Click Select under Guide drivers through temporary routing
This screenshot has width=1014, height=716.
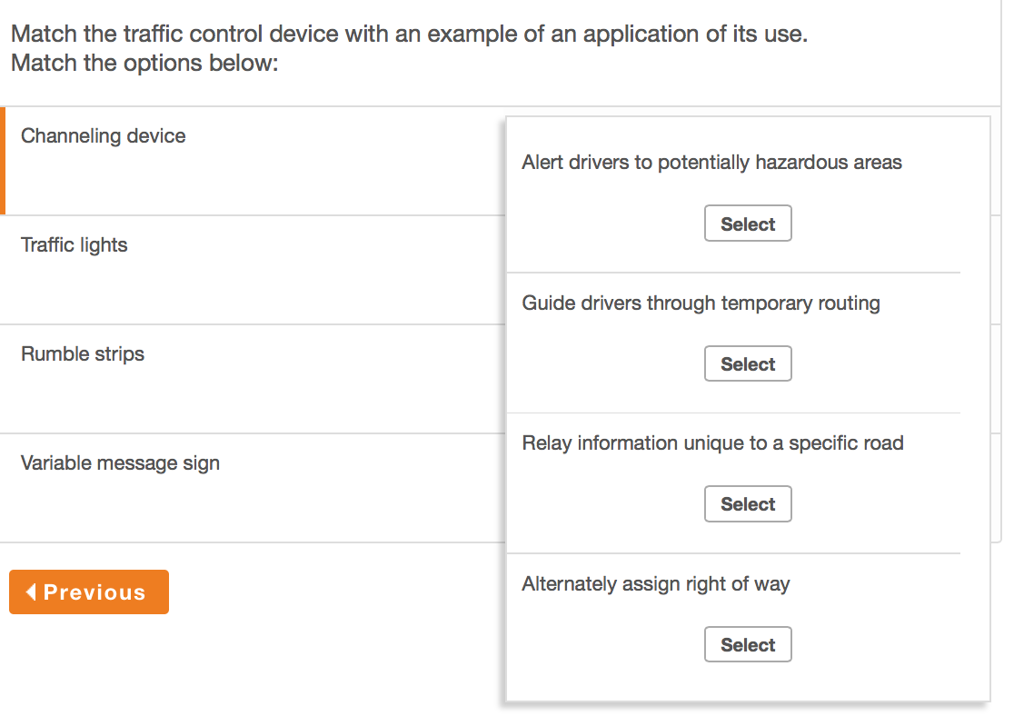[748, 363]
